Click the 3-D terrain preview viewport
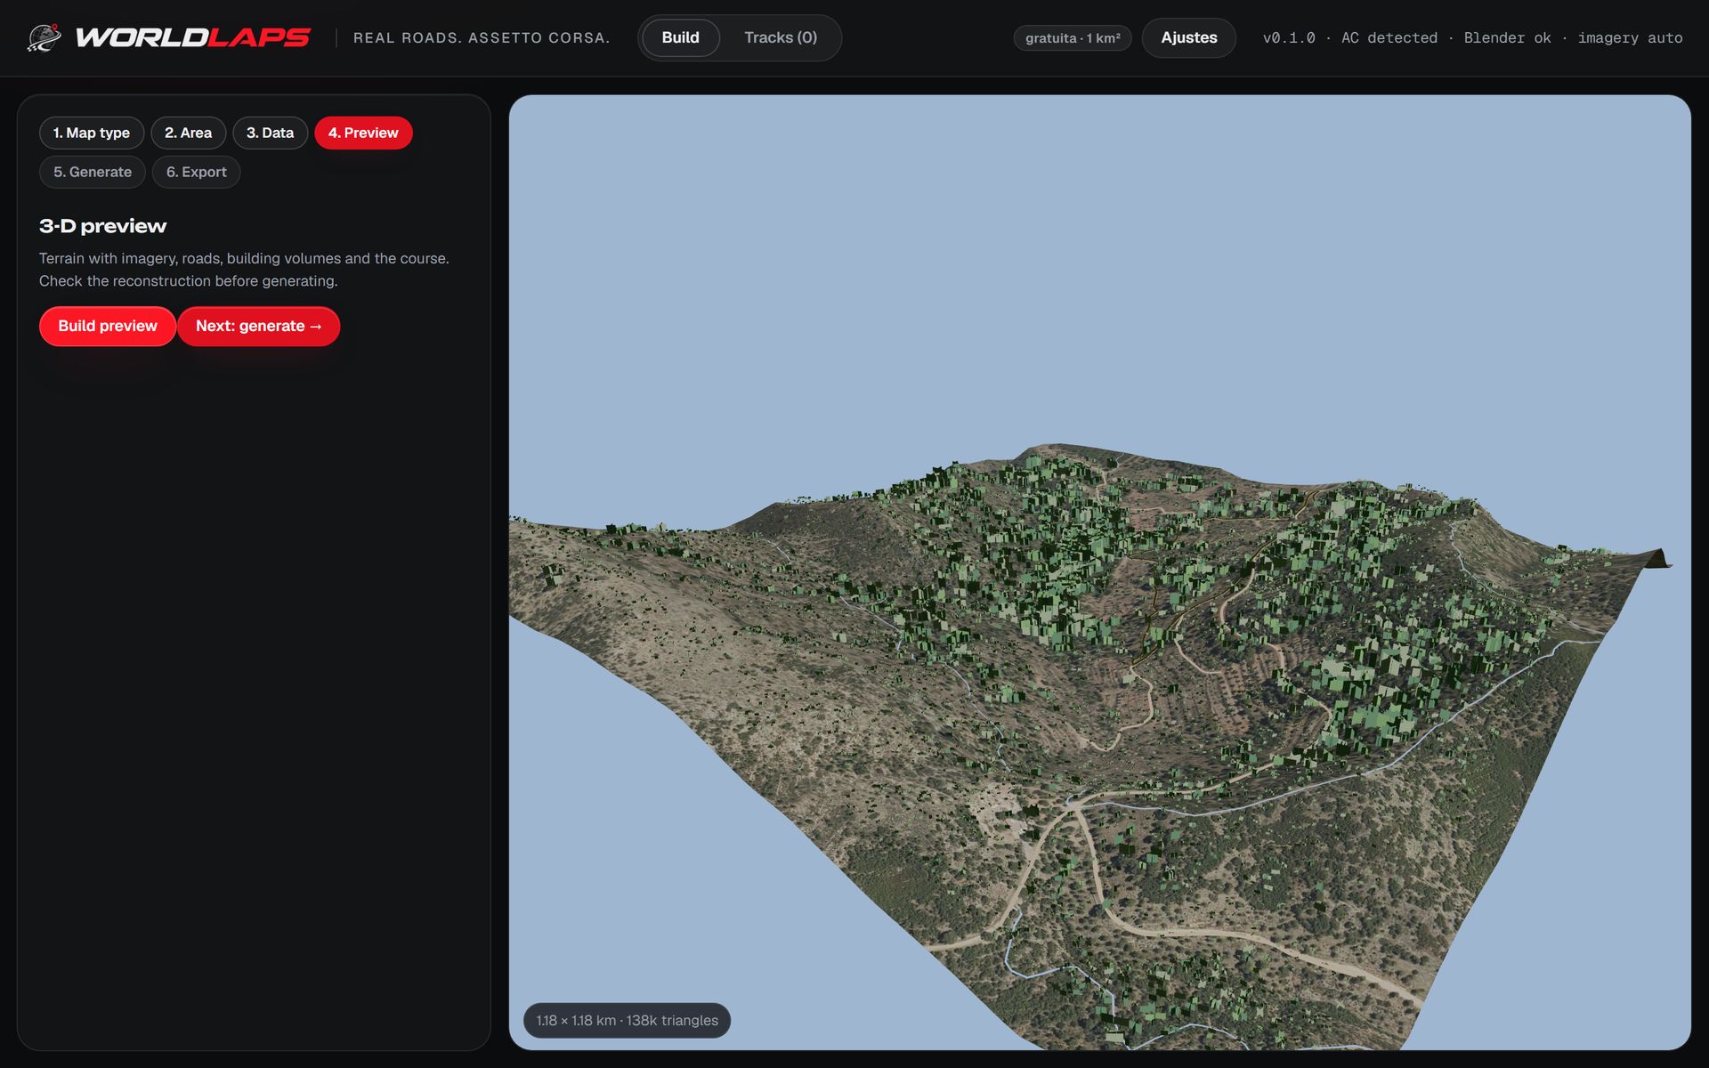This screenshot has width=1709, height=1068. [x=1099, y=572]
